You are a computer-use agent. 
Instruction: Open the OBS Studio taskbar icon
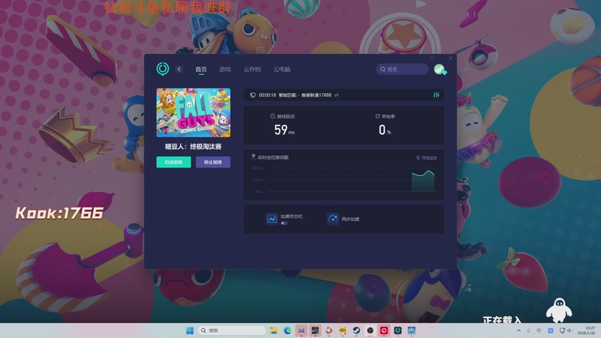(370, 330)
